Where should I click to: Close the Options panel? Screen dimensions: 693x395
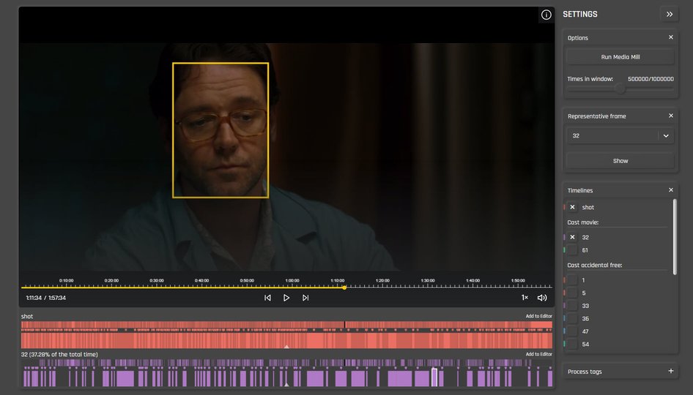pyautogui.click(x=670, y=37)
